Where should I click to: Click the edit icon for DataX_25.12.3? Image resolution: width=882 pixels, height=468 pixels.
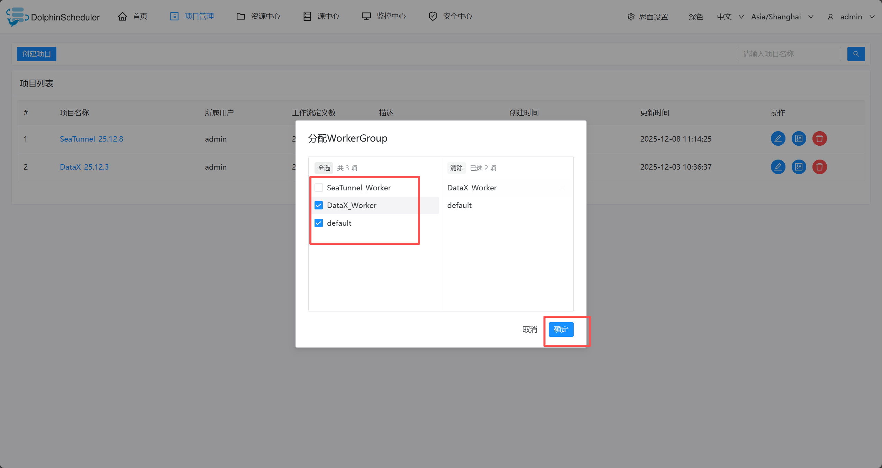point(778,167)
